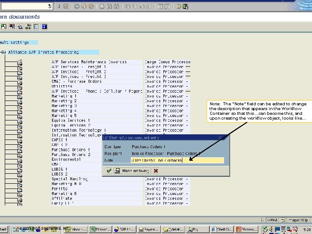Image resolution: width=312 pixels, height=234 pixels.
Task: Collapse the Alliance A/P Invoice Processing folder
Action: click(x=3, y=52)
